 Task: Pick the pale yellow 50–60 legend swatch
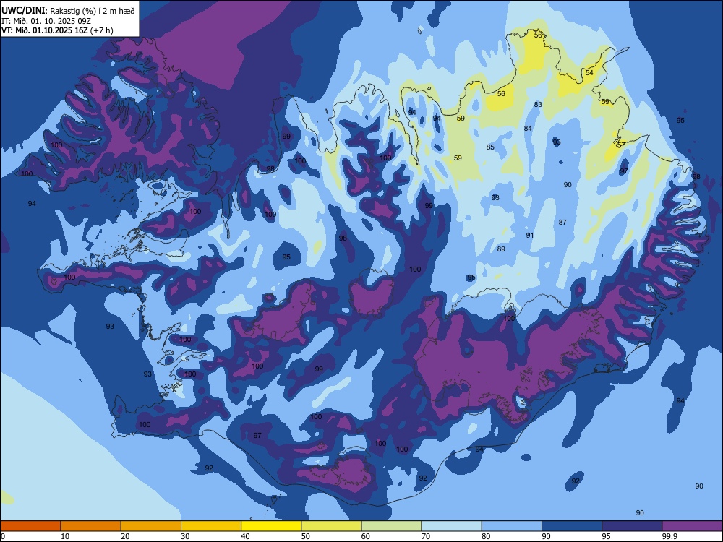point(331,526)
